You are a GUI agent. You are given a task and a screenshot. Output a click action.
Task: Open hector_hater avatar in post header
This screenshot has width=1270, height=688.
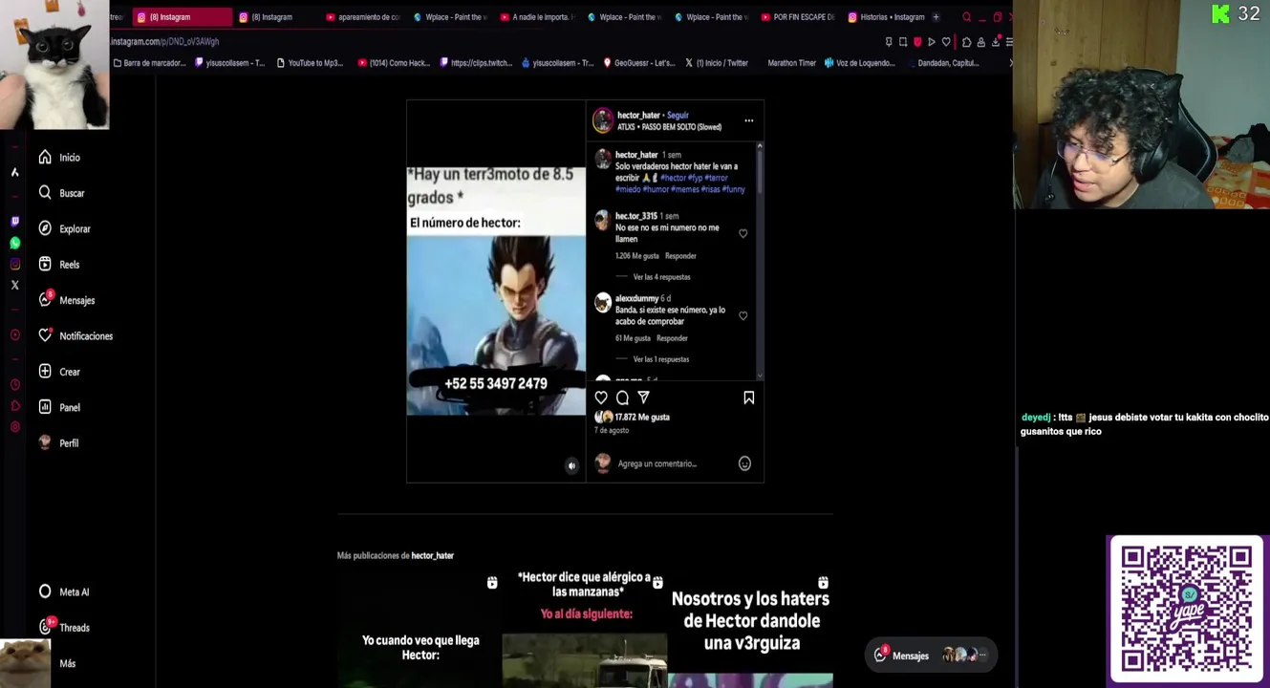pyautogui.click(x=602, y=120)
